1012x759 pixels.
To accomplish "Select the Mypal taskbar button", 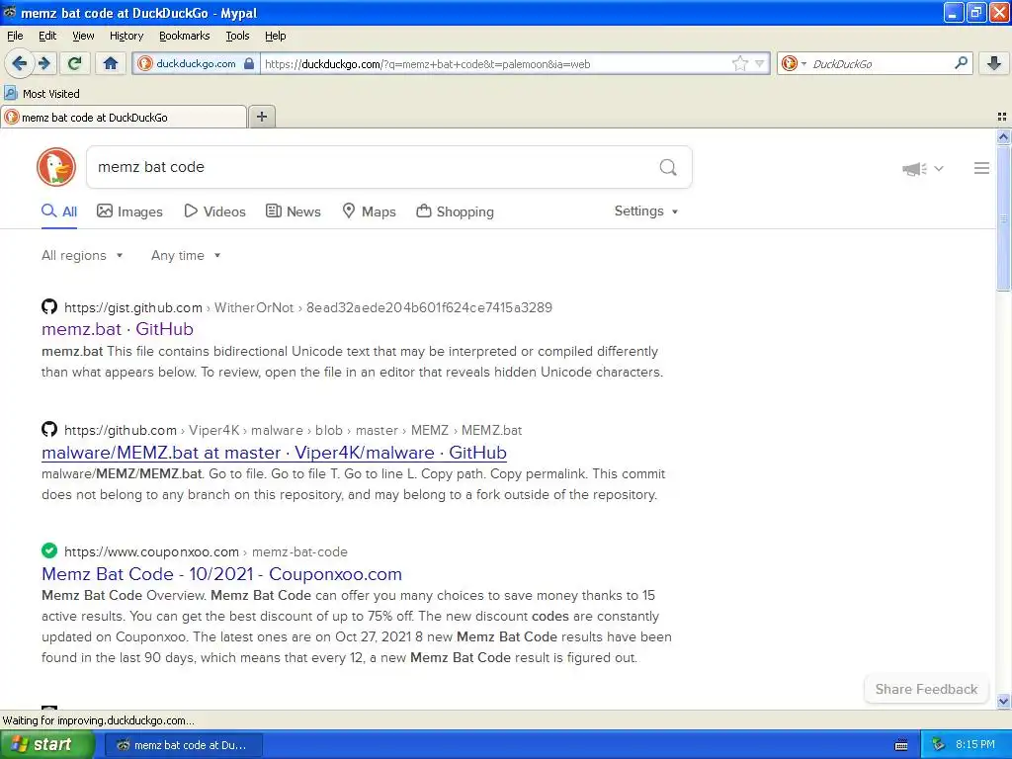I will click(x=183, y=745).
